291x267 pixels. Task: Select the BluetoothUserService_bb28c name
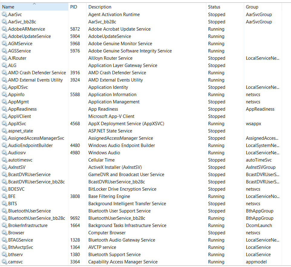tap(37, 218)
